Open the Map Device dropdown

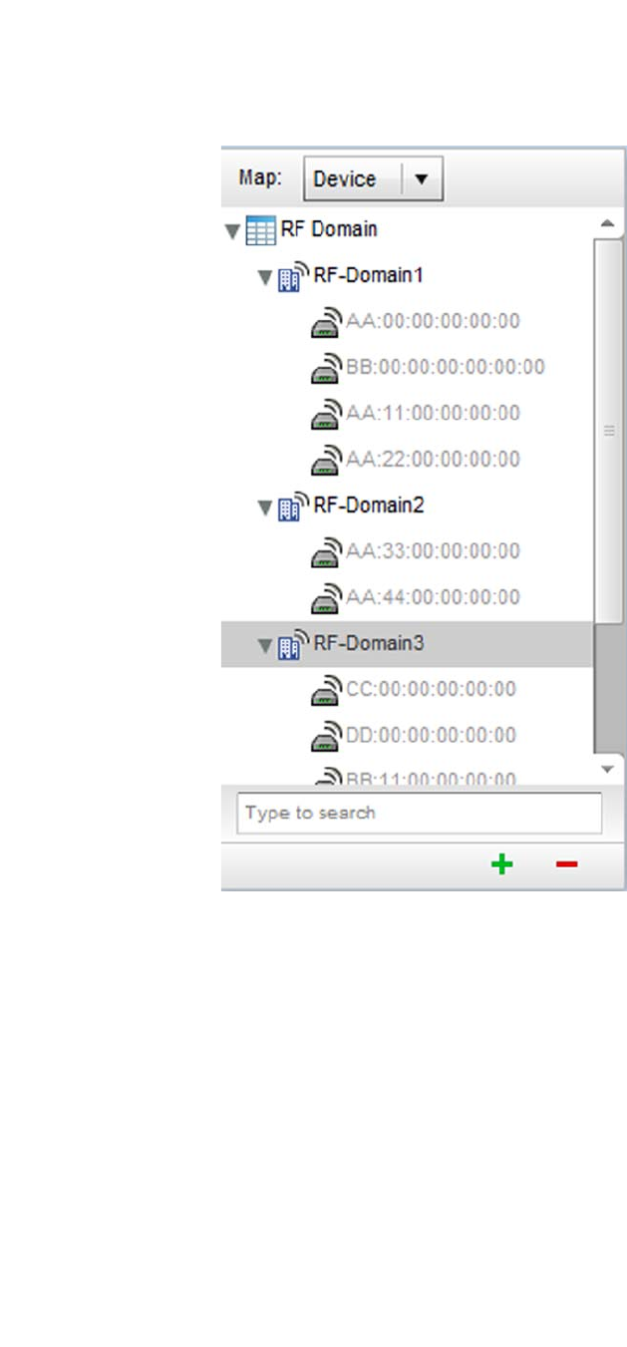coord(373,179)
